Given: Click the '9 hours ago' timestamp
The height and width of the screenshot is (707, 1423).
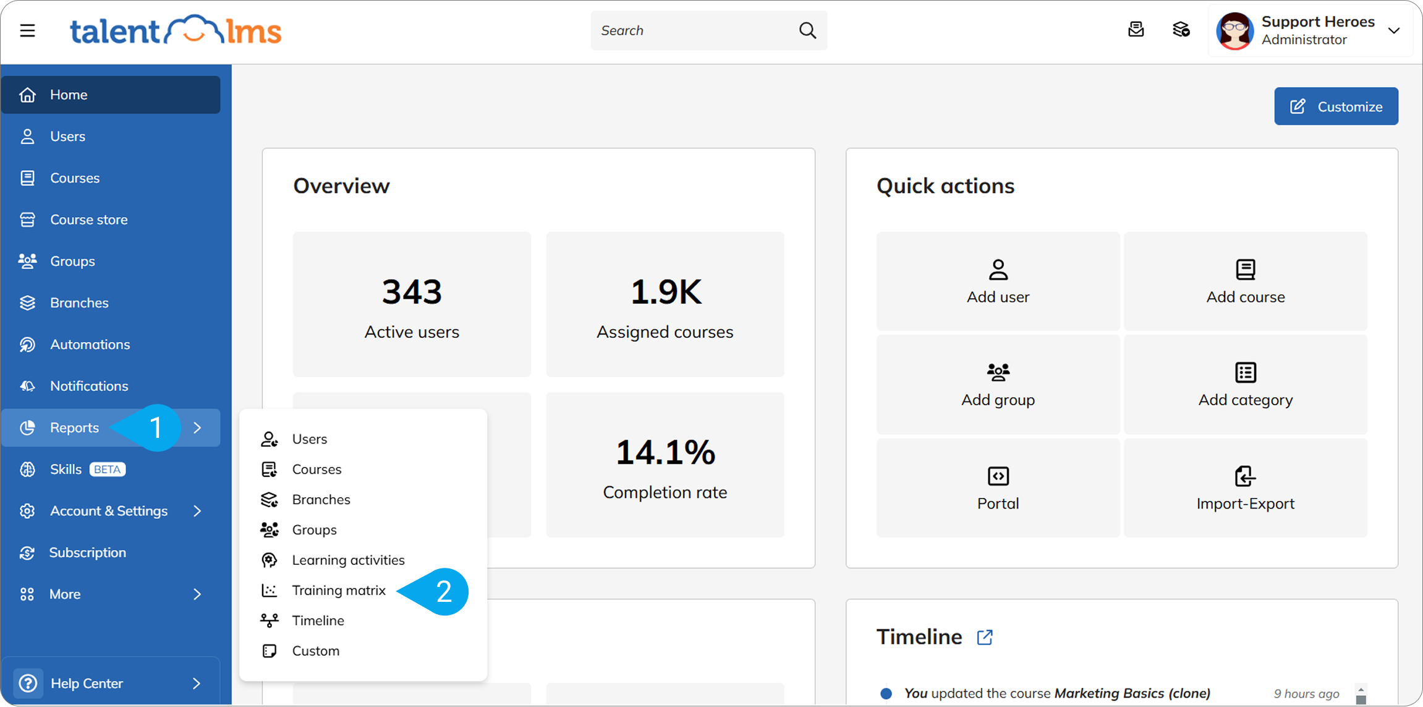Looking at the screenshot, I should coord(1306,693).
